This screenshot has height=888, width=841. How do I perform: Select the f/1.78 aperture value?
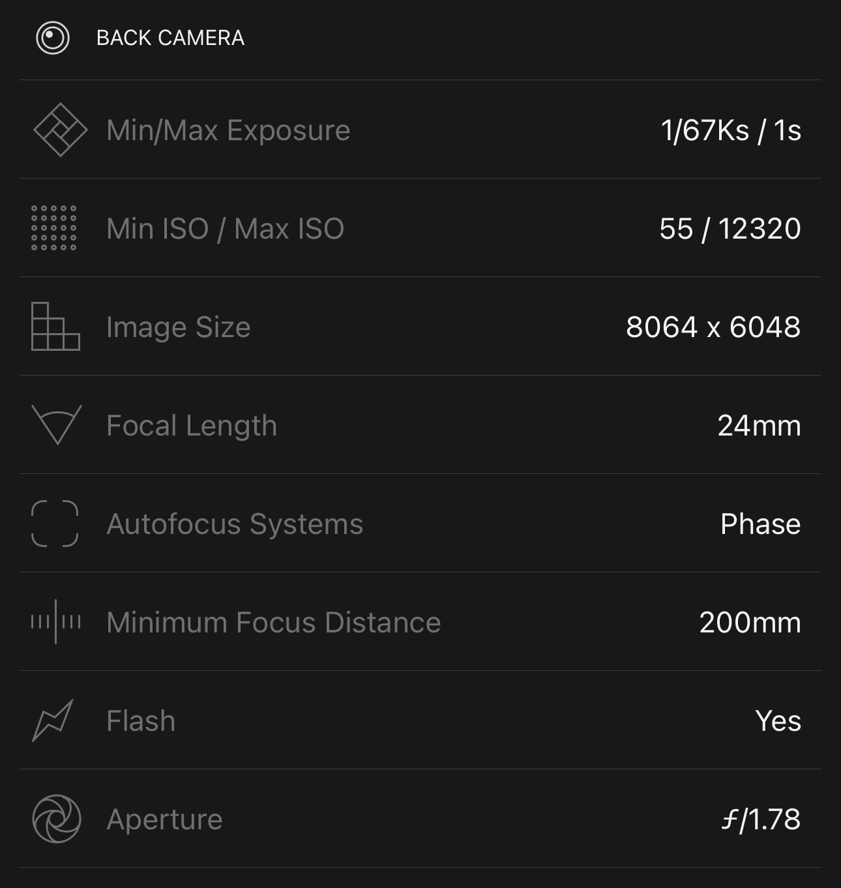click(x=761, y=820)
